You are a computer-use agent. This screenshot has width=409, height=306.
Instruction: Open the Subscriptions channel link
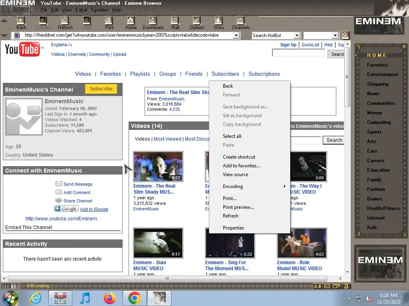pyautogui.click(x=264, y=74)
